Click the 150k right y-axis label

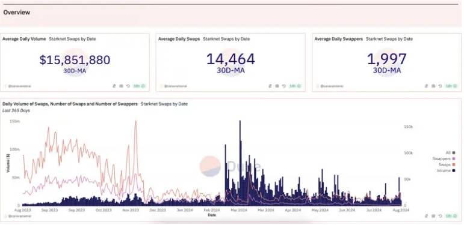click(409, 127)
